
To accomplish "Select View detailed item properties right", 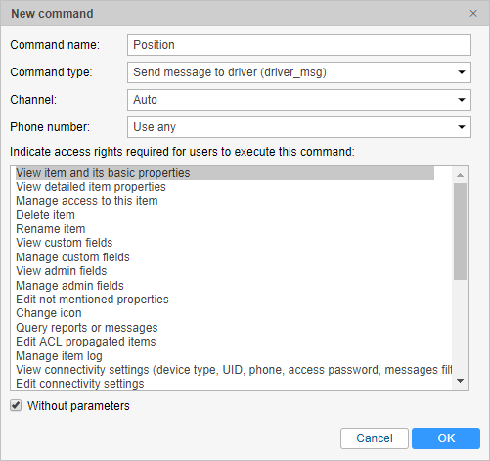I will (x=225, y=187).
